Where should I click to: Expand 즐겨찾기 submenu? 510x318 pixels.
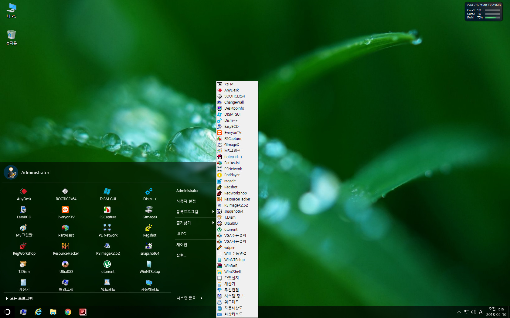pyautogui.click(x=195, y=223)
